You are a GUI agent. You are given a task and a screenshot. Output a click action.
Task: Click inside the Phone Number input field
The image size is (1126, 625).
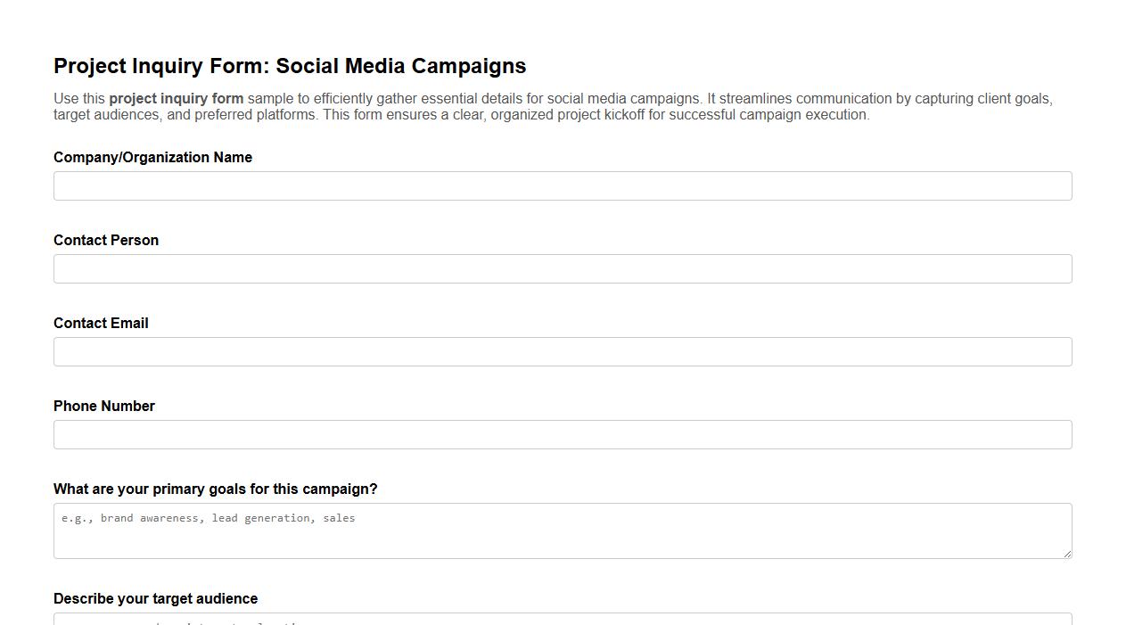click(563, 434)
